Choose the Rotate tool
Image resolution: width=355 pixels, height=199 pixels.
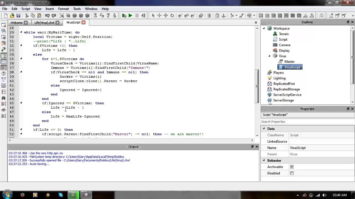[172, 16]
